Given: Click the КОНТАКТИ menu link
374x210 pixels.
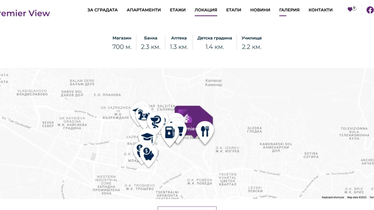Looking at the screenshot, I should tap(320, 10).
